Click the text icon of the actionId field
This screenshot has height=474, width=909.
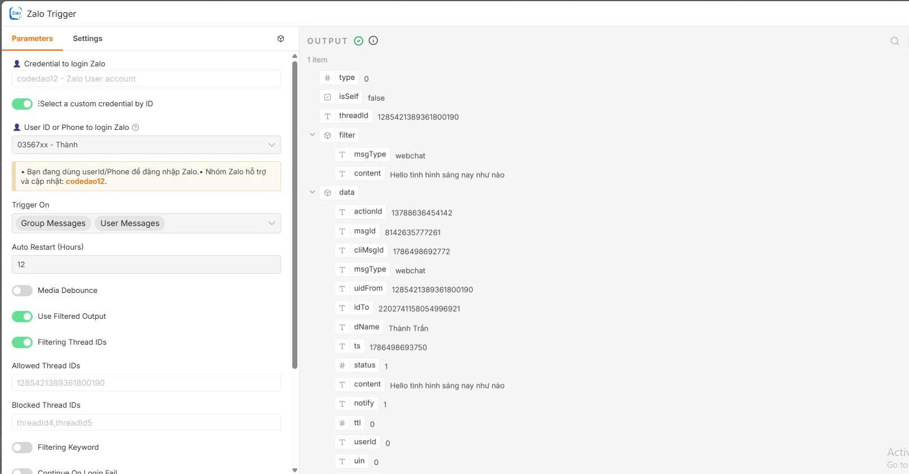pyautogui.click(x=342, y=212)
